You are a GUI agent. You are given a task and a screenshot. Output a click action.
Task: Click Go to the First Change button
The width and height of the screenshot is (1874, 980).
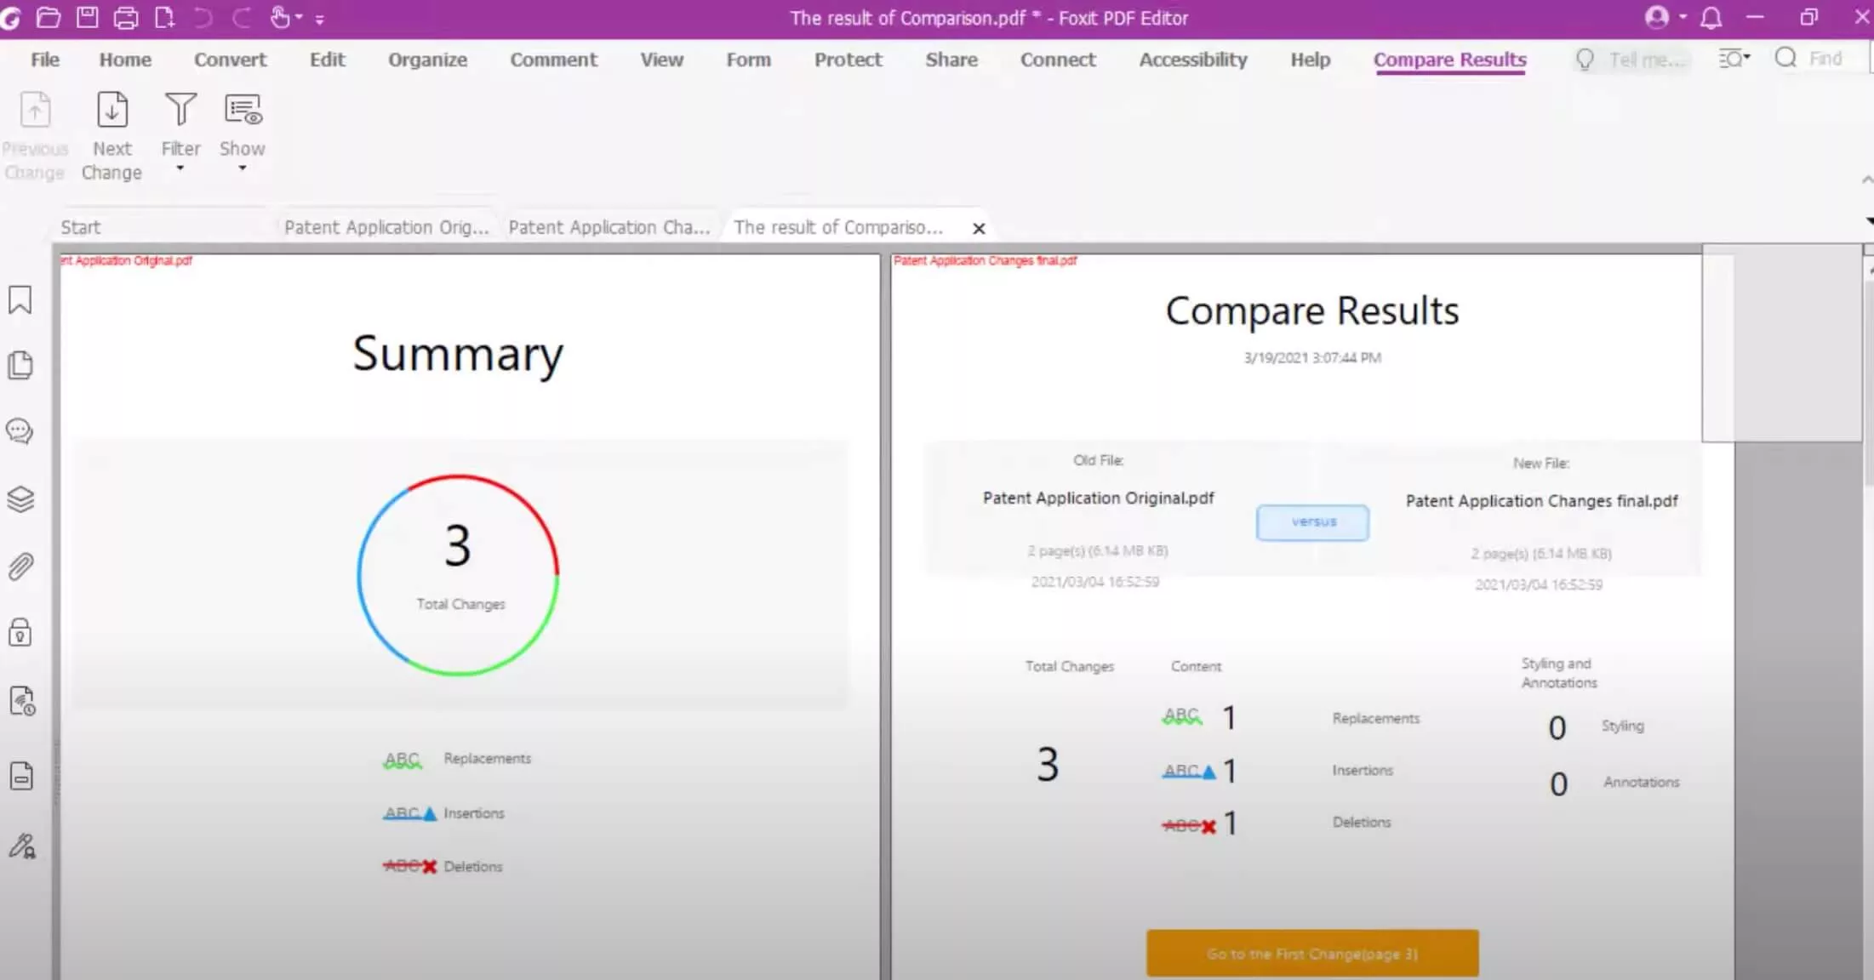tap(1311, 953)
